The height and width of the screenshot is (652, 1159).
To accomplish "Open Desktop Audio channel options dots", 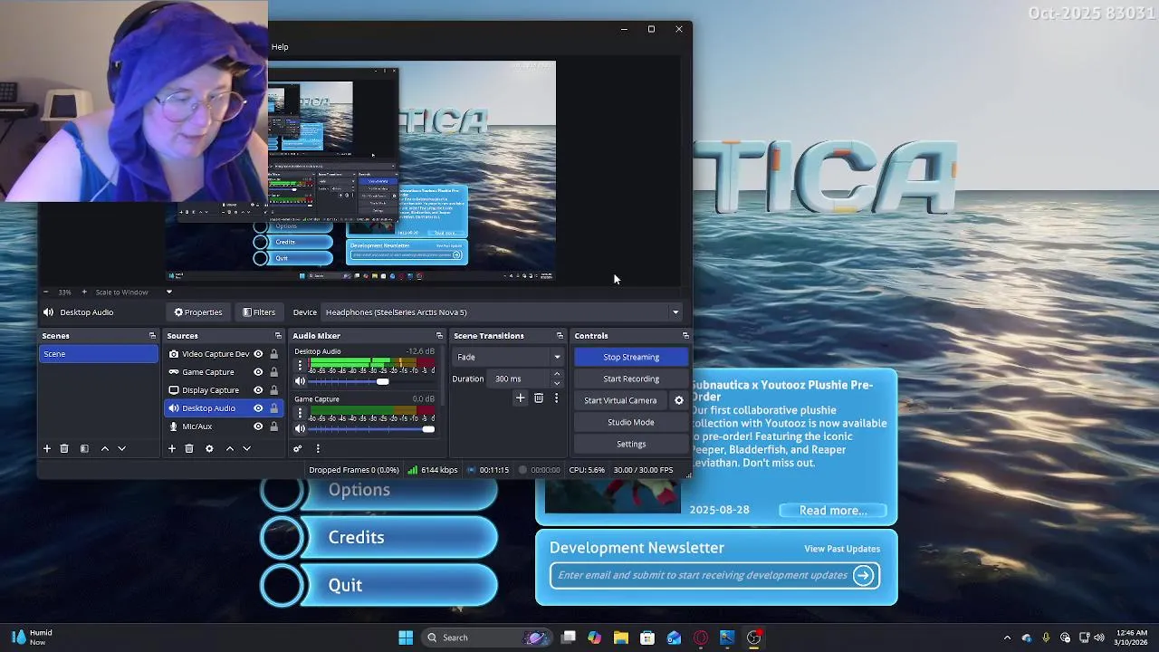I will click(x=300, y=365).
